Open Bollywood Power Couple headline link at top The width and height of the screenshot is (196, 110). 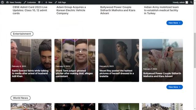(x=118, y=10)
